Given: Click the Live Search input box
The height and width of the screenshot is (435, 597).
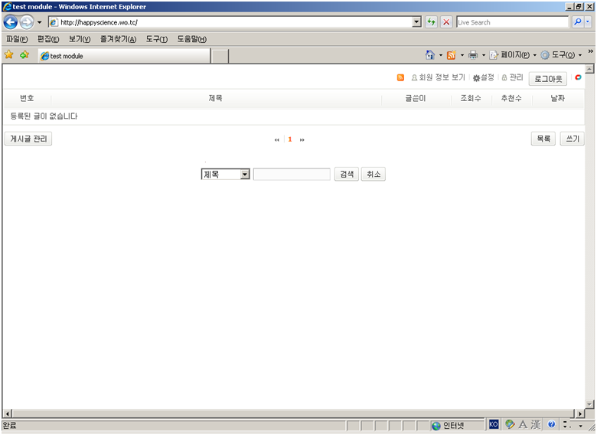Looking at the screenshot, I should pos(513,22).
